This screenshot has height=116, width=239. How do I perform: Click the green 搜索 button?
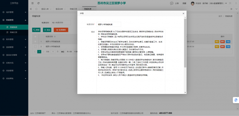[36, 30]
